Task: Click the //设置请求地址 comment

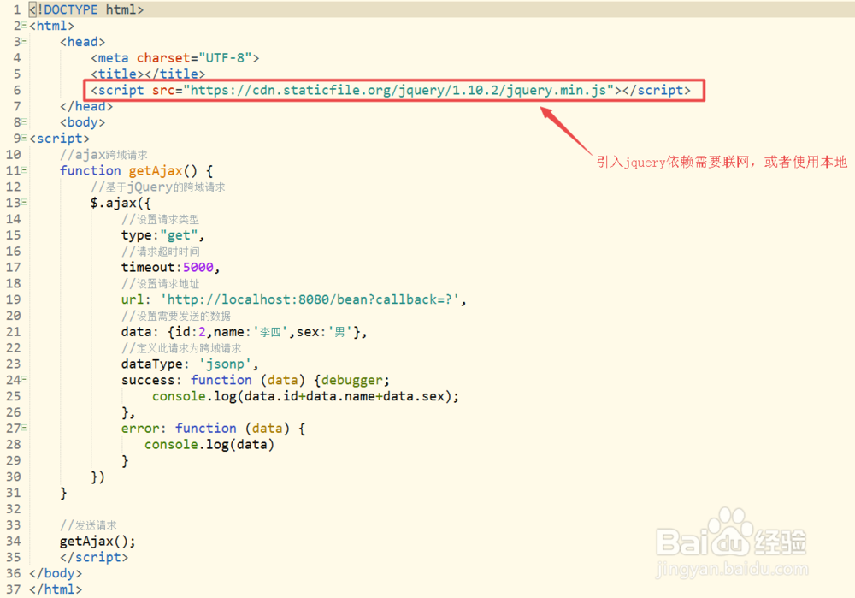Action: [161, 284]
